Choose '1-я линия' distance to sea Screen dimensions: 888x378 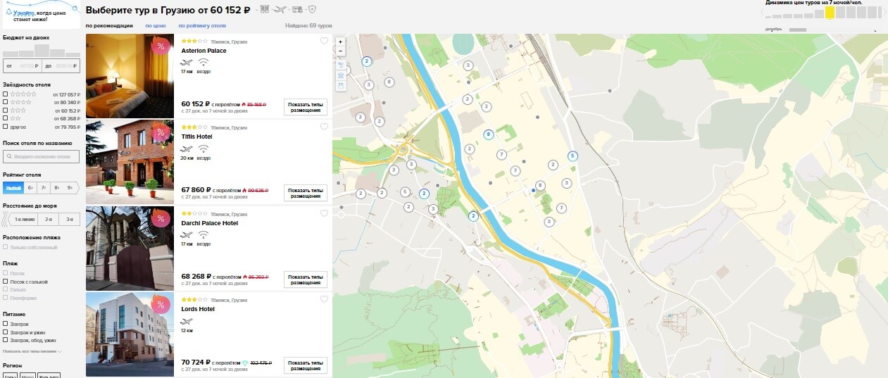(23, 219)
